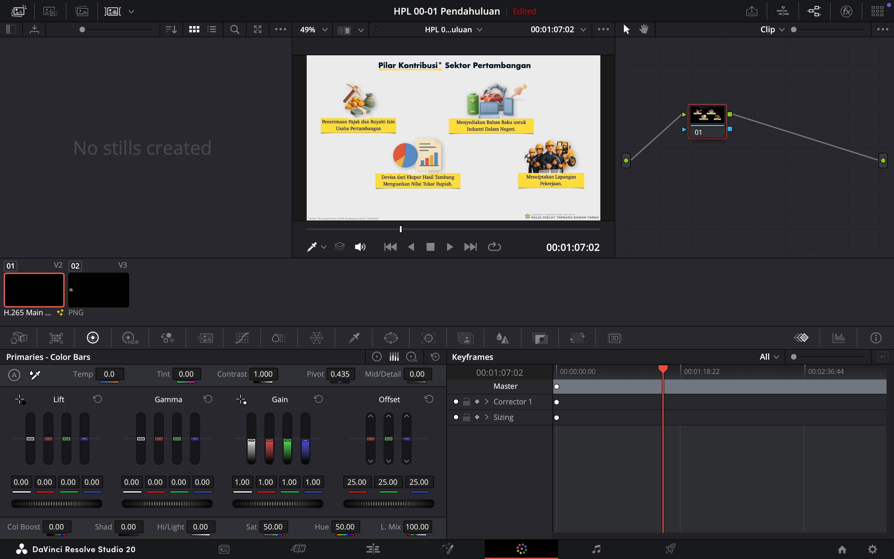Toggle Auto Balance button
Viewport: 894px width, 559px height.
pyautogui.click(x=14, y=375)
